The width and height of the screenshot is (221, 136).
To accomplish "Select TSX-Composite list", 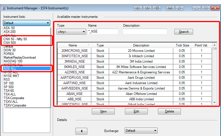I will point(14,98).
